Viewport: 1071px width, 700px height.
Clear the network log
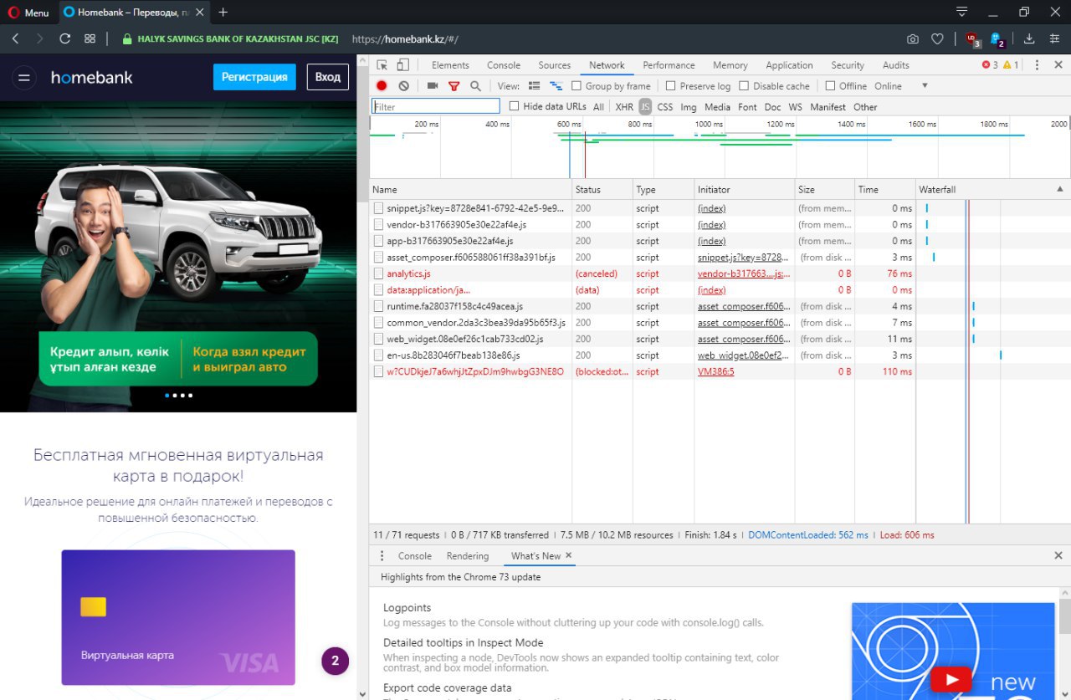pos(404,86)
